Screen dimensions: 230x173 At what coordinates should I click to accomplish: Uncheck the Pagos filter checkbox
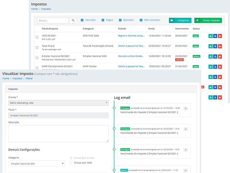point(103,20)
